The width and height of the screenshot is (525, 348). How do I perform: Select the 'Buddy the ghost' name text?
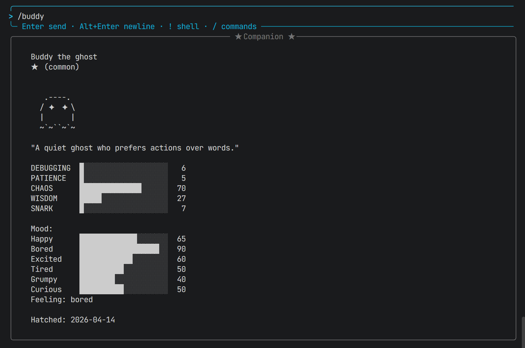point(64,57)
